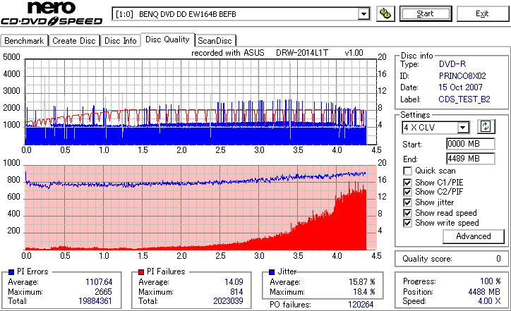Open the ScanDisc tab
Screen dimensions: 511x311
[215, 41]
